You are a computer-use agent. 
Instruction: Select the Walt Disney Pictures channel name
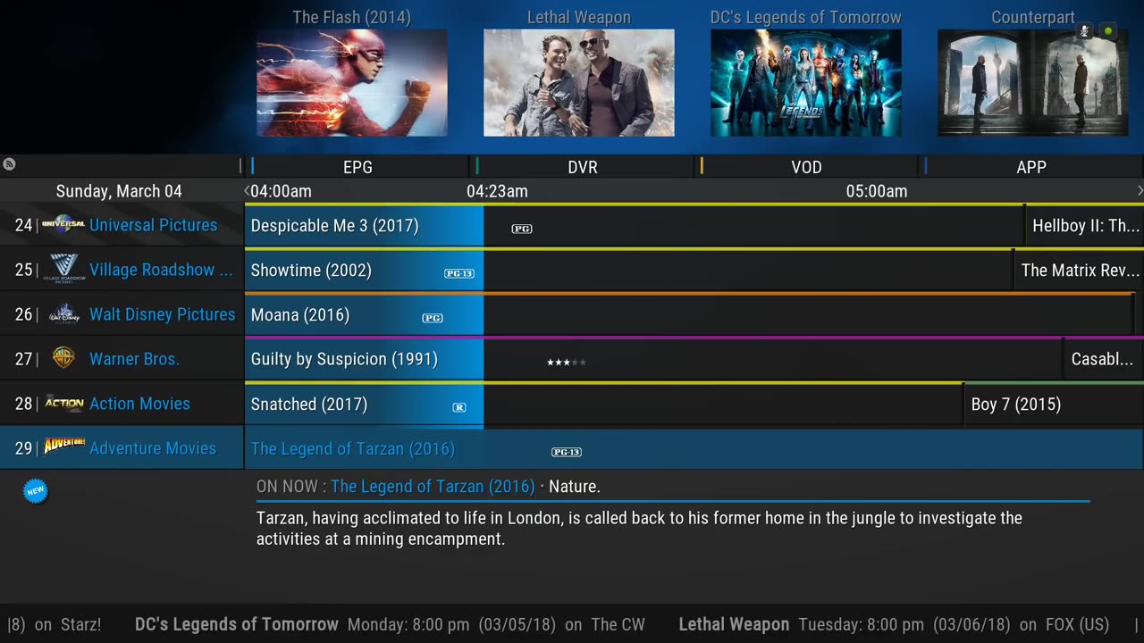point(163,314)
